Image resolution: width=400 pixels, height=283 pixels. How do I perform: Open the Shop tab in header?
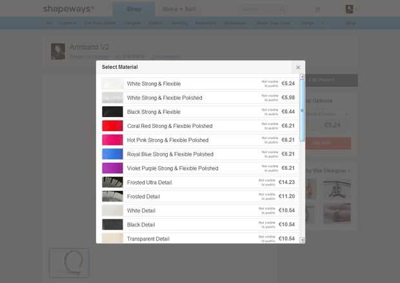tap(134, 9)
